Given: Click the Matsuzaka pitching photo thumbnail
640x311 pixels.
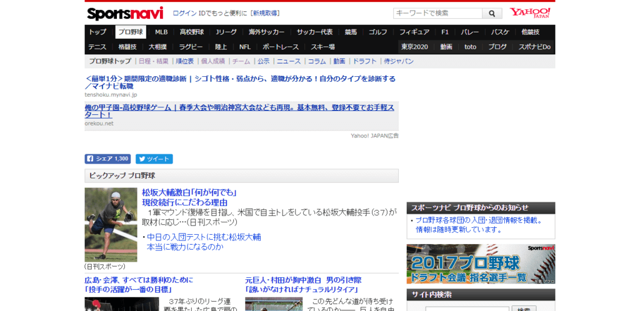Looking at the screenshot, I should [x=111, y=225].
